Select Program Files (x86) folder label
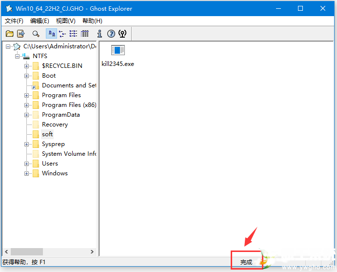This screenshot has width=337, height=272. tap(69, 105)
